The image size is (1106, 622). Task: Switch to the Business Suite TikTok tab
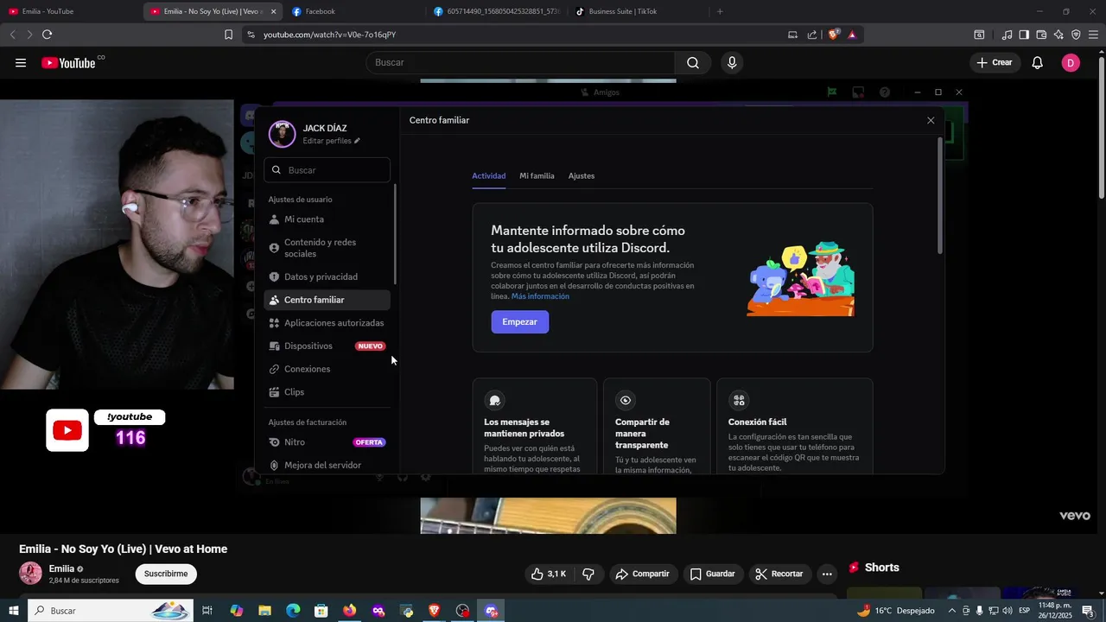click(x=638, y=11)
